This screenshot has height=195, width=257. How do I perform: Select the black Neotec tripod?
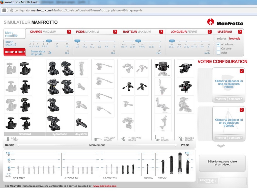(148, 169)
